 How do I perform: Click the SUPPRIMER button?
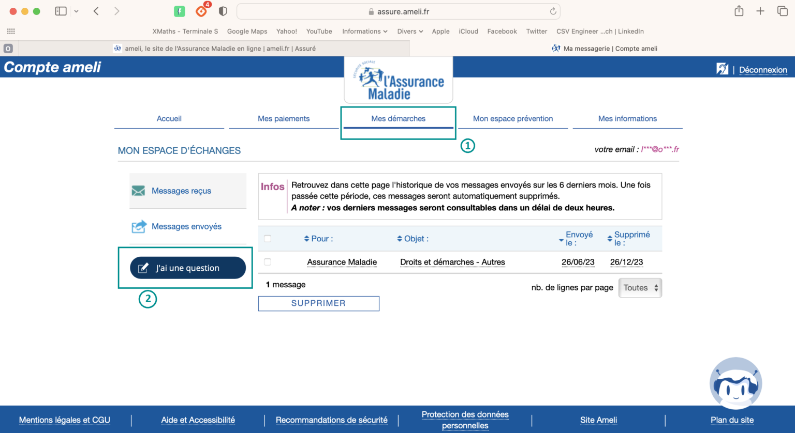click(x=318, y=303)
